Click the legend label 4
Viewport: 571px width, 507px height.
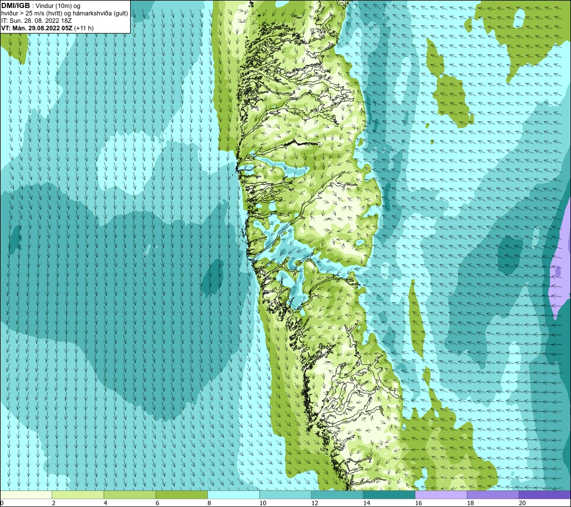[x=106, y=503]
